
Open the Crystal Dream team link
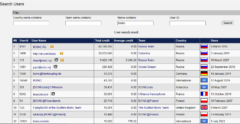(x=147, y=67)
